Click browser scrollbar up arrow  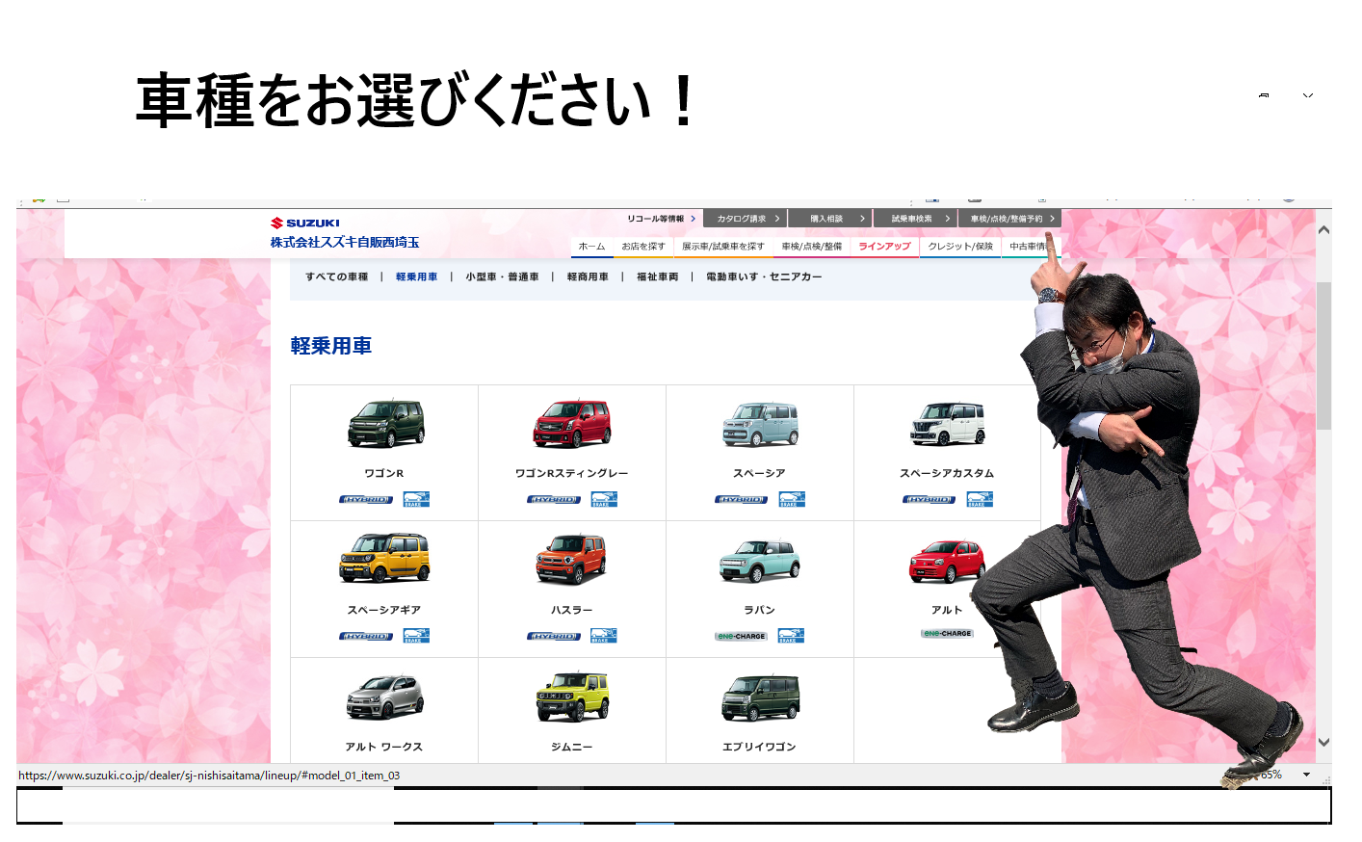pyautogui.click(x=1324, y=230)
